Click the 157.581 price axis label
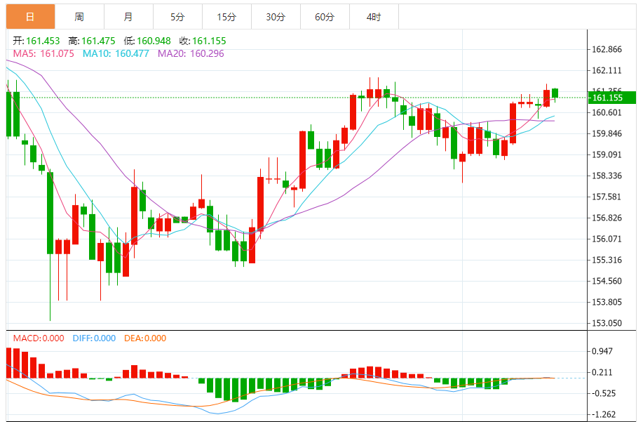The width and height of the screenshot is (643, 422). 607,197
